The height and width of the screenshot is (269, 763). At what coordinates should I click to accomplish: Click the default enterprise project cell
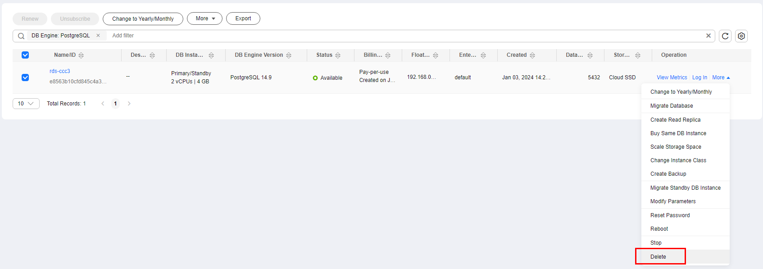463,78
